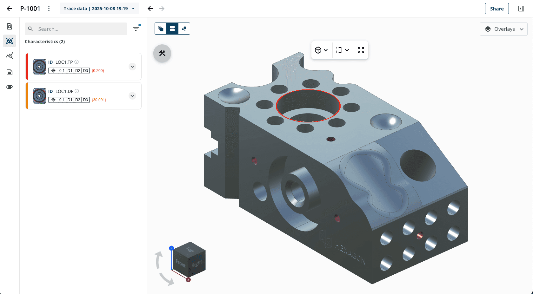The width and height of the screenshot is (533, 294).
Task: Open the trend analysis sidebar icon
Action: 10,56
